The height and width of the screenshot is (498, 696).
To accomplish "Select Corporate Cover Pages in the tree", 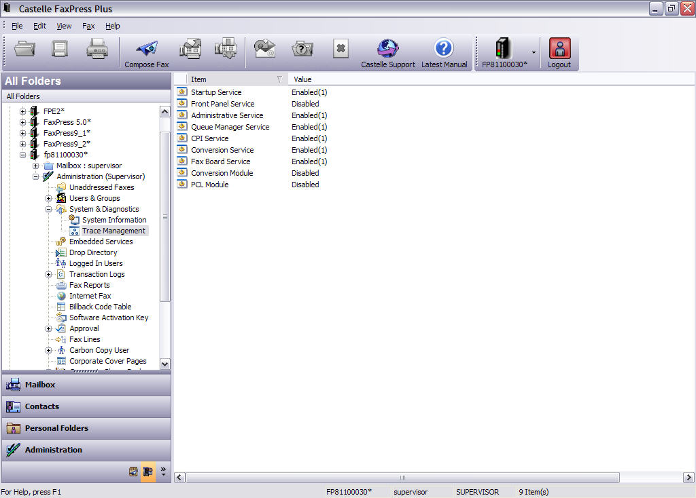I will (108, 361).
